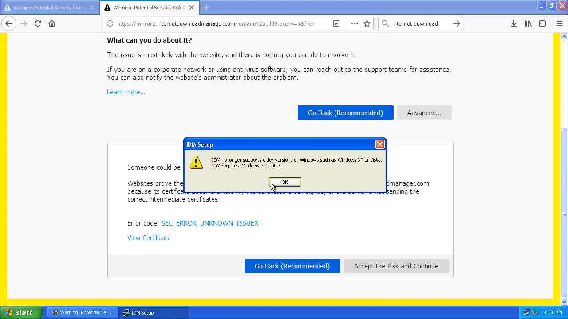The width and height of the screenshot is (568, 319).
Task: Restore down the Firefox window
Action: point(552,6)
